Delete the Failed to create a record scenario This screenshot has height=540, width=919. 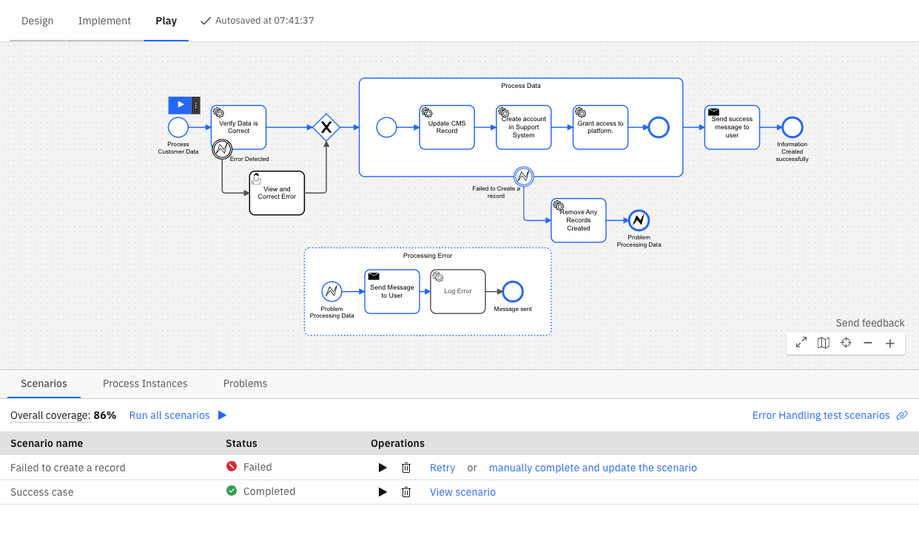(x=405, y=468)
